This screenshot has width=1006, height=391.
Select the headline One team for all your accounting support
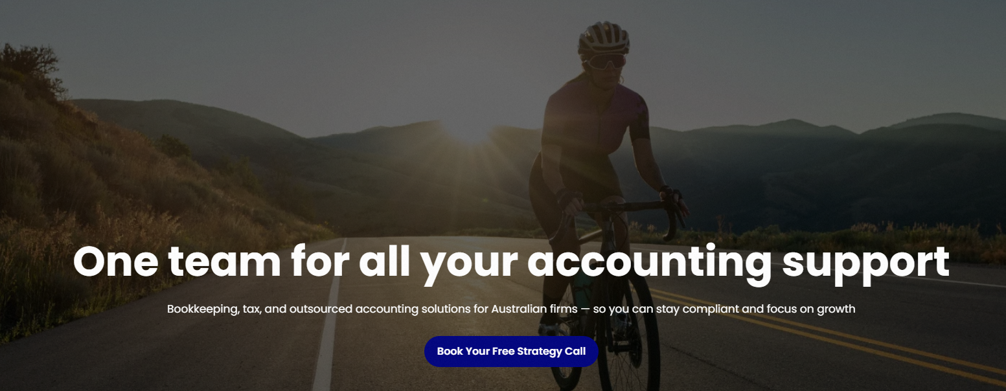[511, 262]
